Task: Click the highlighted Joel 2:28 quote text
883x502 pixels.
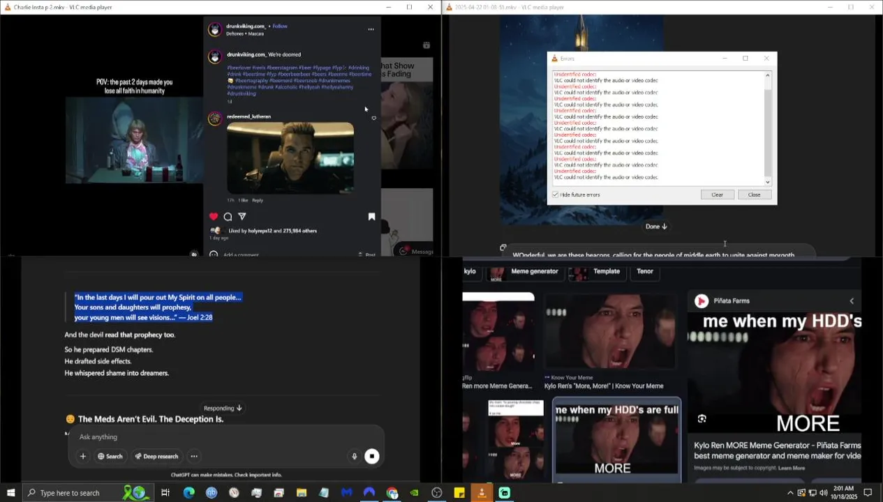Action: (x=158, y=307)
